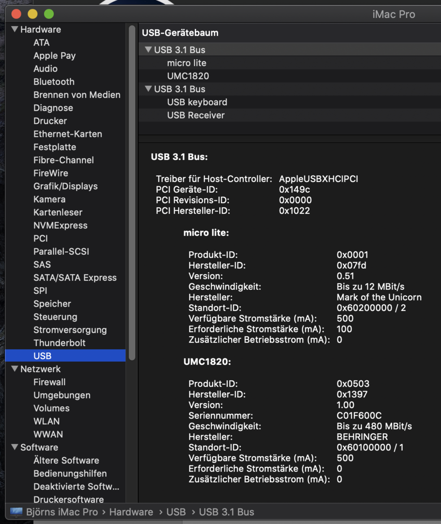The image size is (441, 524).
Task: Collapse the Hardware section triangle
Action: coord(15,30)
